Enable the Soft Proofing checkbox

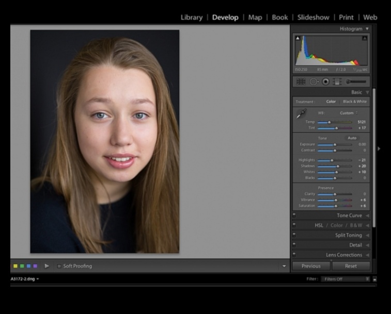click(59, 266)
